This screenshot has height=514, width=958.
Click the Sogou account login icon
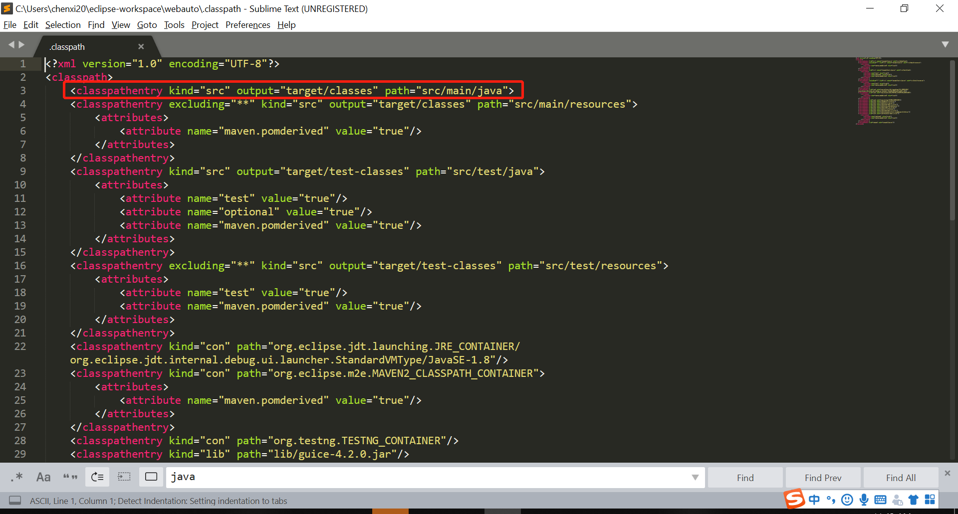(898, 500)
